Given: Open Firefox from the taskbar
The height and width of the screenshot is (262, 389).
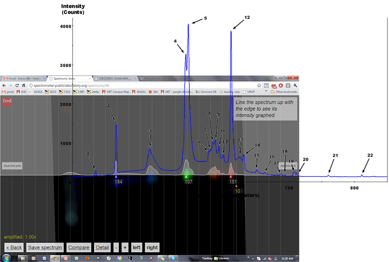Looking at the screenshot, I should point(87,258).
